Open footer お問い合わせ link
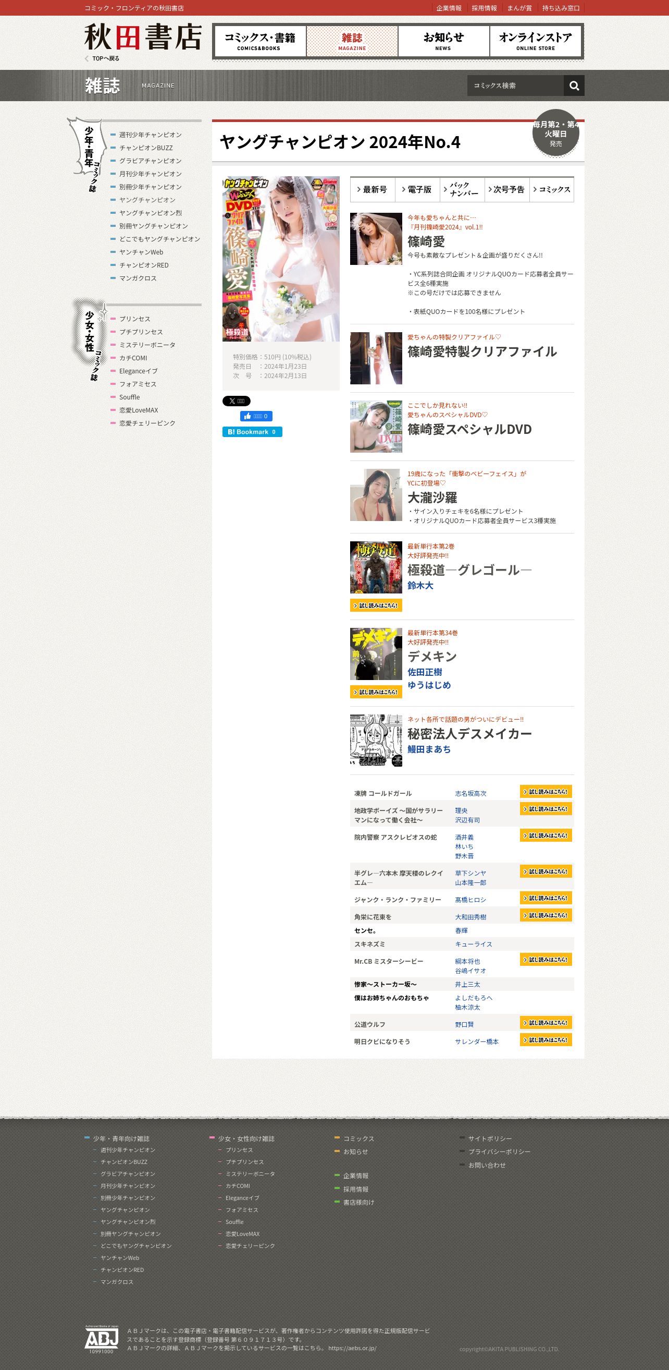The width and height of the screenshot is (669, 1370). click(x=487, y=1165)
